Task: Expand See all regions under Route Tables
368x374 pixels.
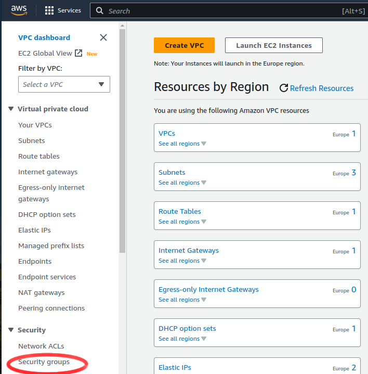Action: click(182, 222)
